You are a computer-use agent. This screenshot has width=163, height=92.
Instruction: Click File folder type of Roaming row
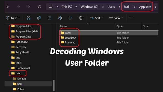pos(123,42)
